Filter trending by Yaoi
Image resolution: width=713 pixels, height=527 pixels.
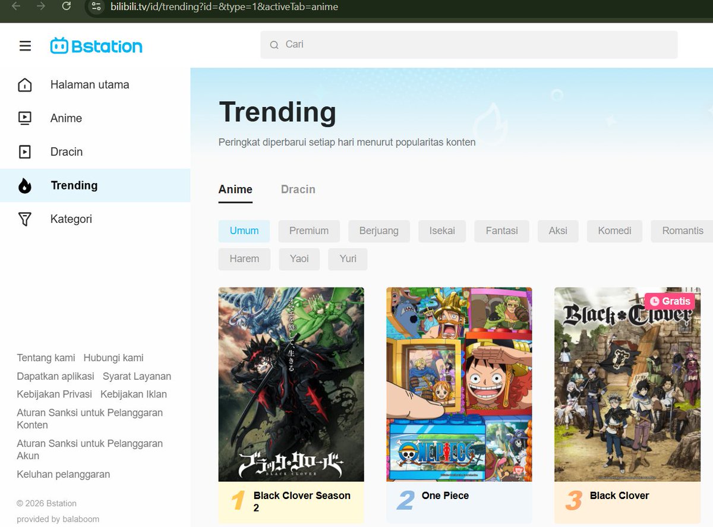tap(299, 259)
